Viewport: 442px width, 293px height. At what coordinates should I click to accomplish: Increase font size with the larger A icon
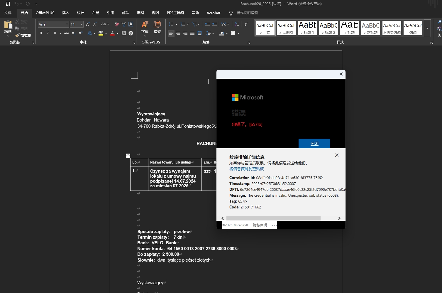coord(87,24)
